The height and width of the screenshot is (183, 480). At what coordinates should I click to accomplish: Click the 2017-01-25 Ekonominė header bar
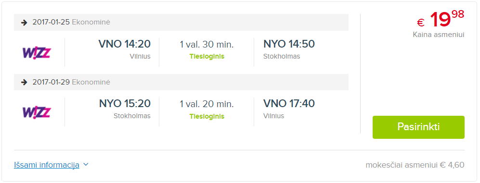[x=181, y=22]
